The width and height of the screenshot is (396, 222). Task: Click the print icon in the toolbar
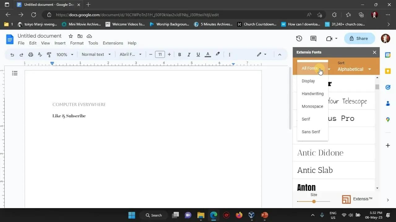pyautogui.click(x=31, y=54)
